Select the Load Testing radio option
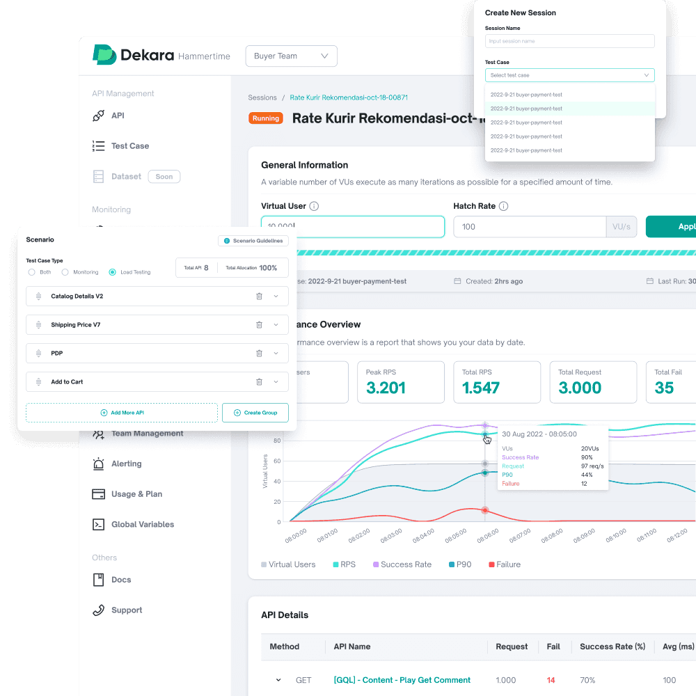The height and width of the screenshot is (696, 696). (x=112, y=272)
